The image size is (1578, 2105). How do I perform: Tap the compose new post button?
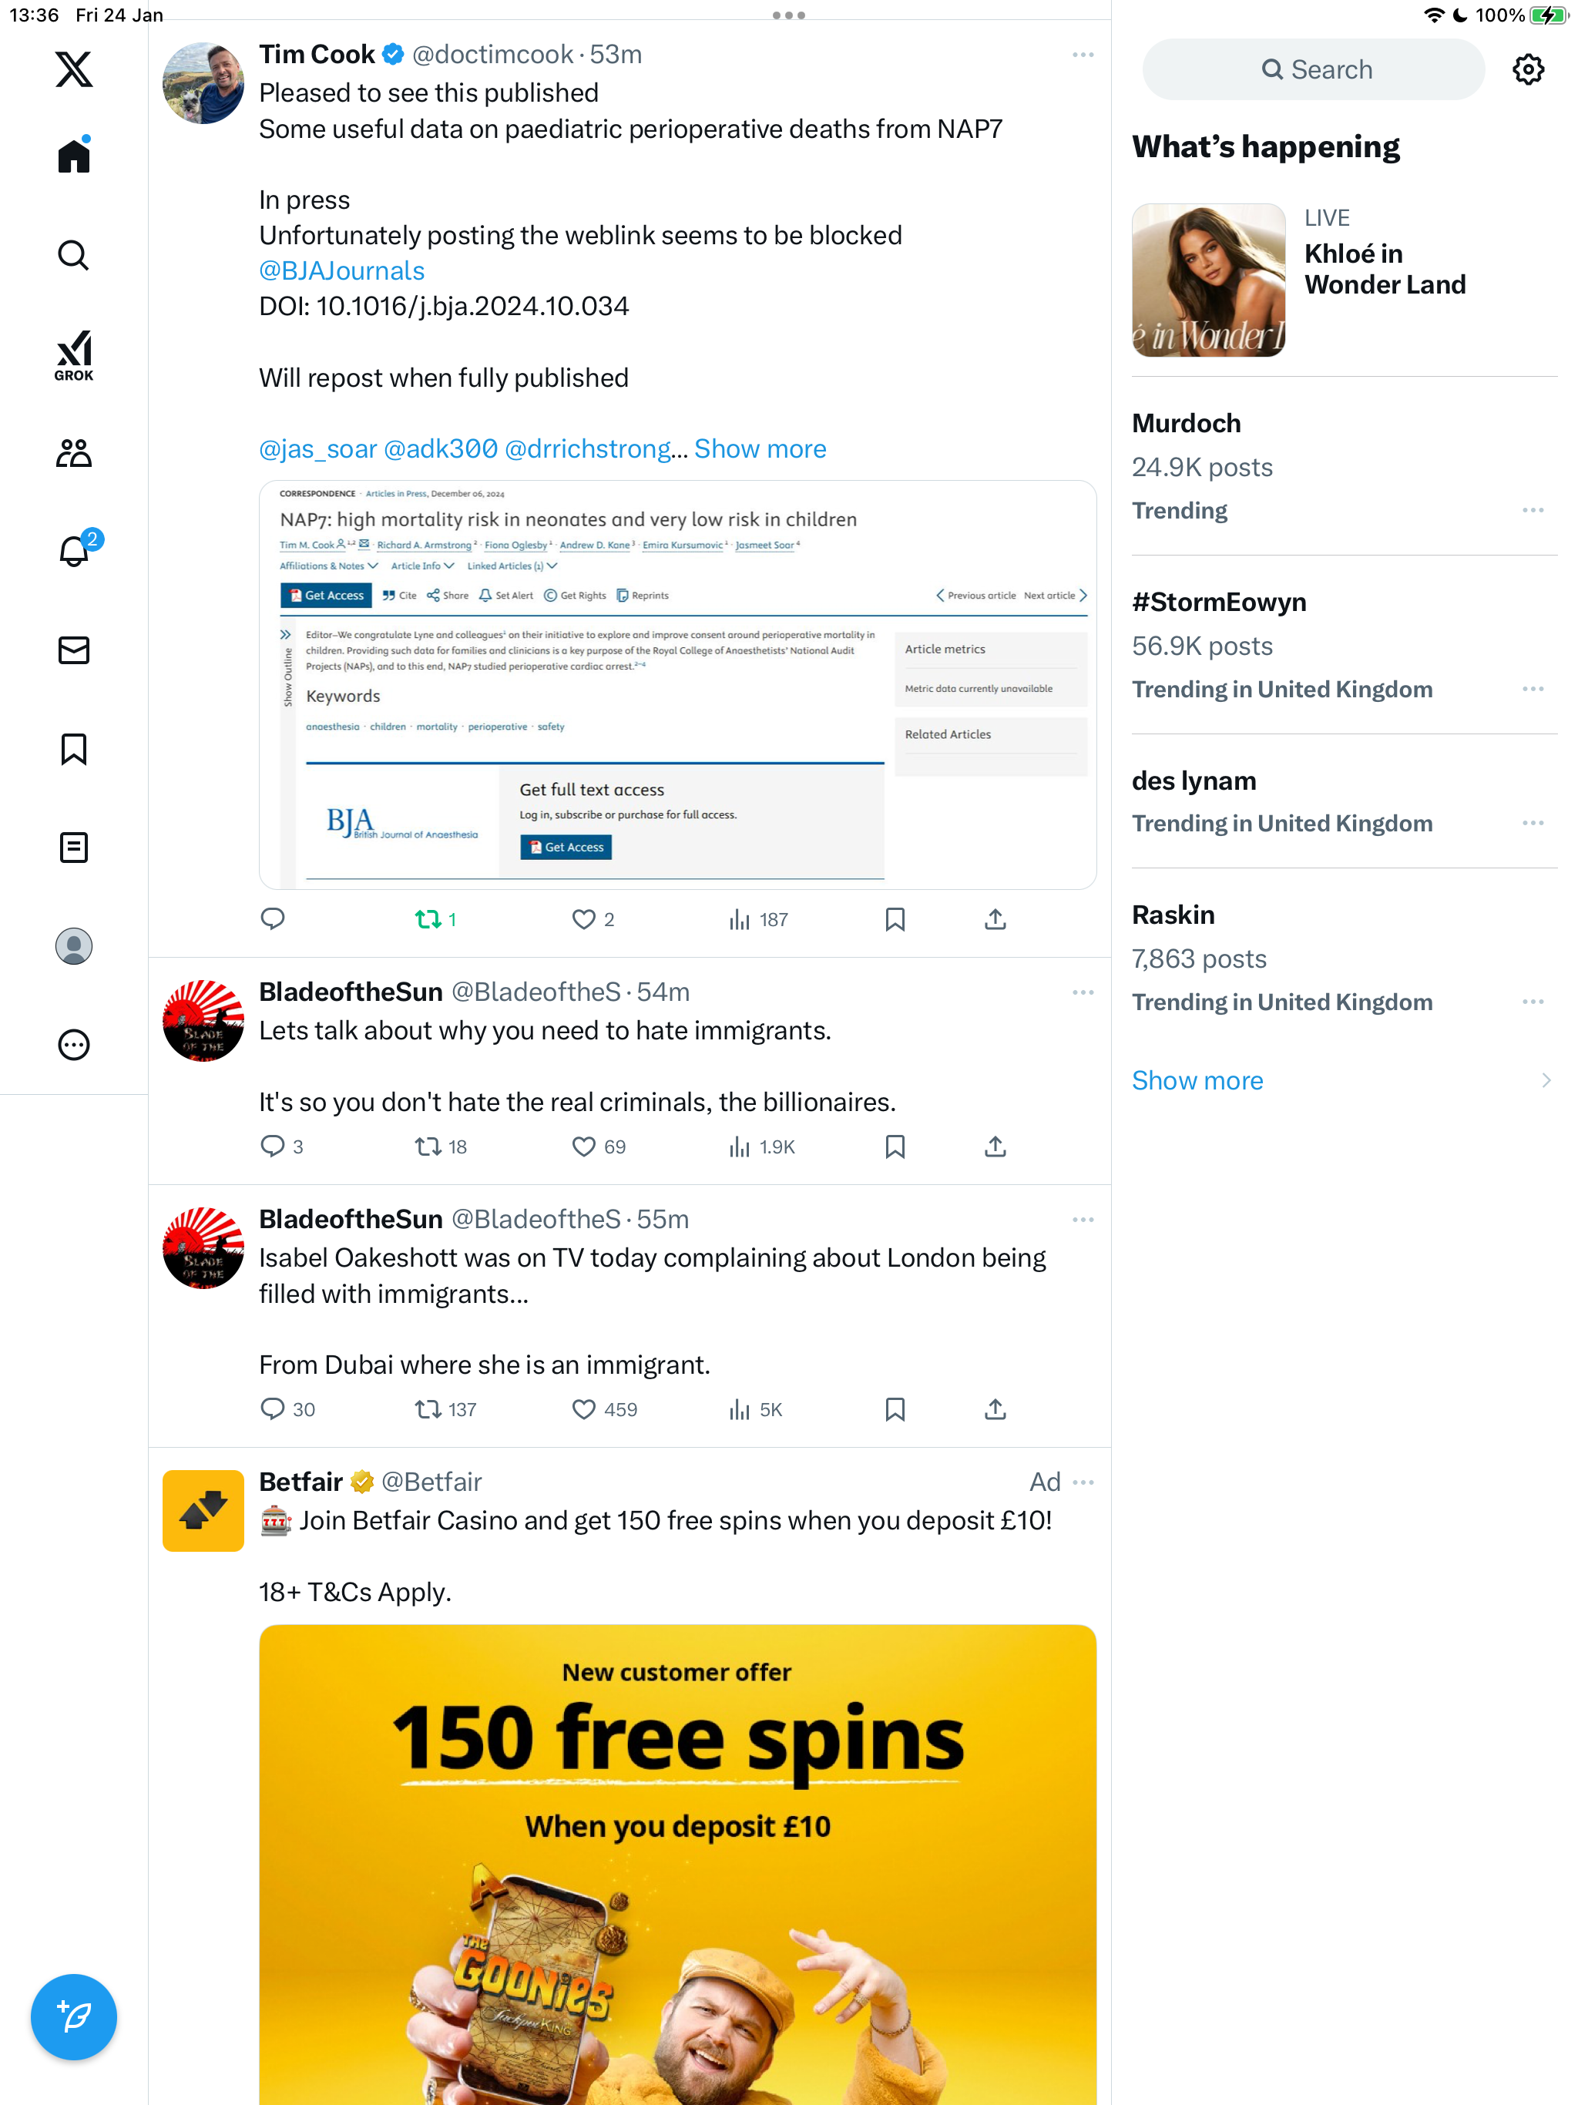[73, 2016]
